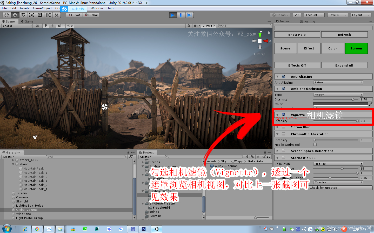Enable Screen Space Reflections checkbox
The height and width of the screenshot is (233, 374).
coord(283,151)
